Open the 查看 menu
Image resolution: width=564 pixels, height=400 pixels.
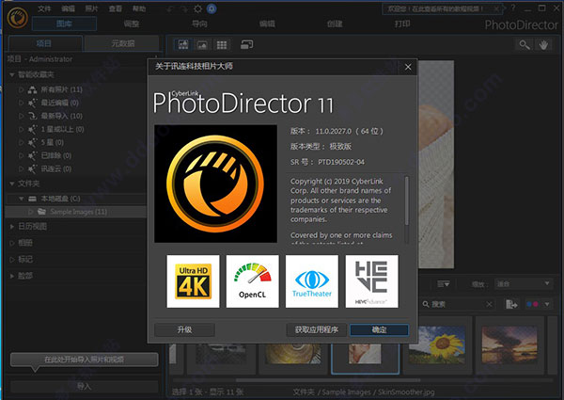(116, 8)
